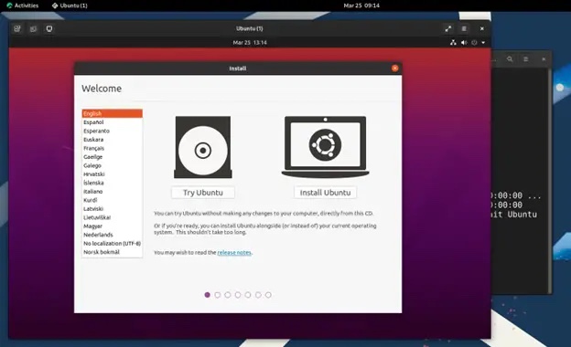Open the virtual machine hamburger menu
571x347 pixels.
pos(464,28)
